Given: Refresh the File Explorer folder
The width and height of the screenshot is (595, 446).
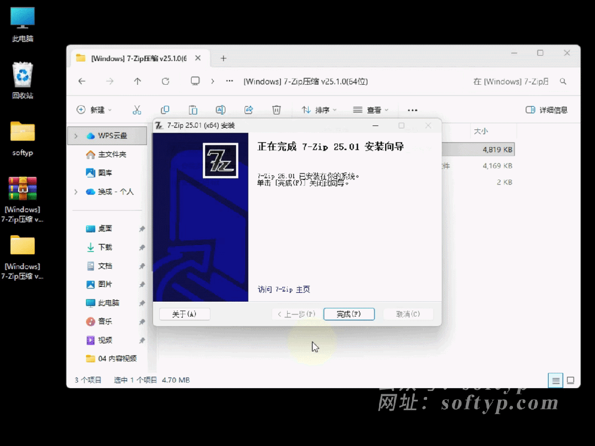Looking at the screenshot, I should 165,81.
